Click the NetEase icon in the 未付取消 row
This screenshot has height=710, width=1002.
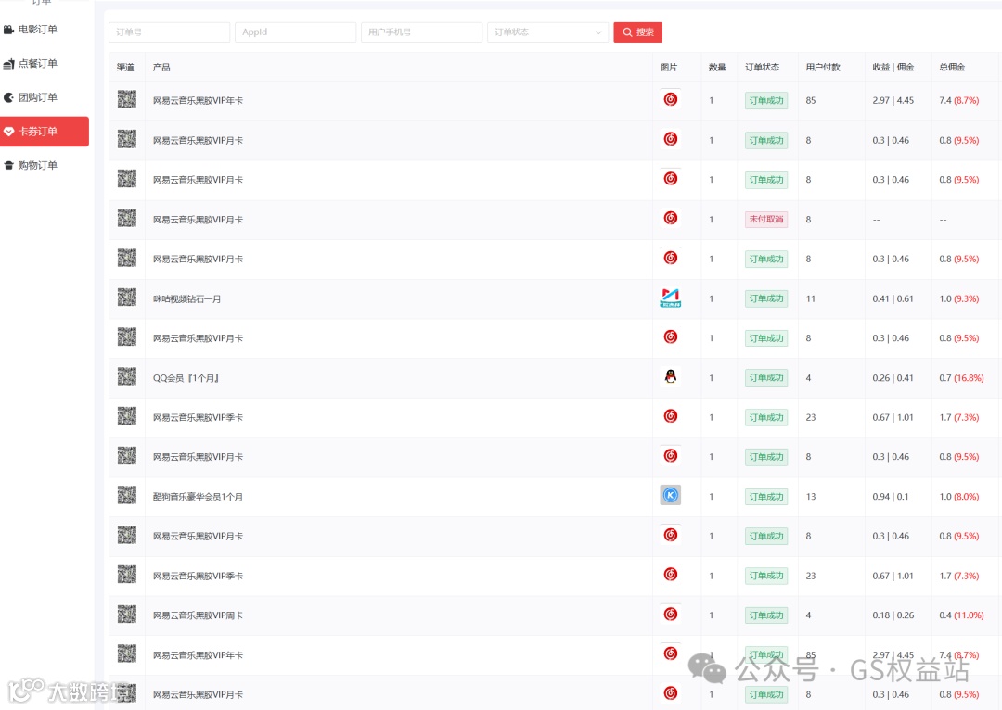[671, 218]
